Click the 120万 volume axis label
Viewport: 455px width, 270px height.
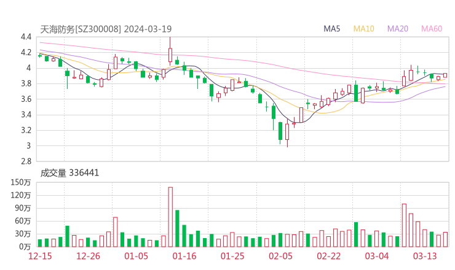pos(21,196)
